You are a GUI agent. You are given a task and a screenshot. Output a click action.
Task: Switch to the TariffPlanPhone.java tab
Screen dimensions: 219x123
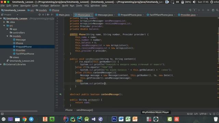pyautogui.click(x=160, y=15)
